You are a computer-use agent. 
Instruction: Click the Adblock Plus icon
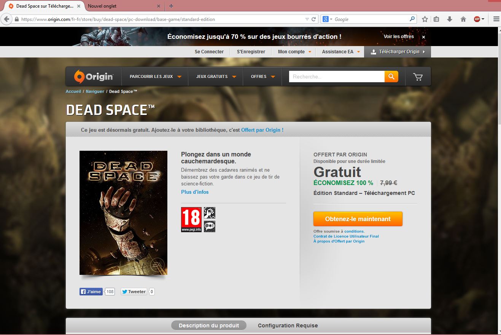click(477, 19)
